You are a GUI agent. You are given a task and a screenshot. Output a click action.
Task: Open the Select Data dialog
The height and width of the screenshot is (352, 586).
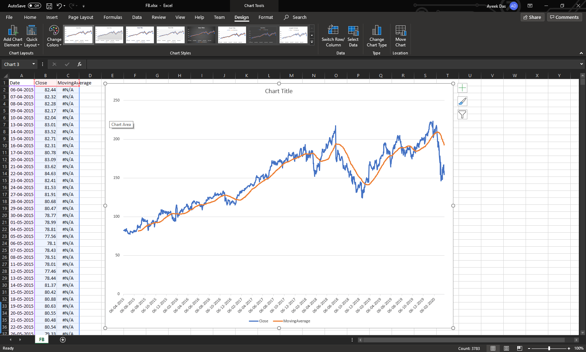point(353,36)
